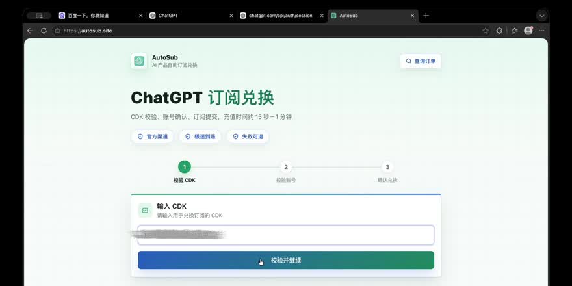Open the favorites list icon
Screen dimensions: 572x286
(x=514, y=31)
